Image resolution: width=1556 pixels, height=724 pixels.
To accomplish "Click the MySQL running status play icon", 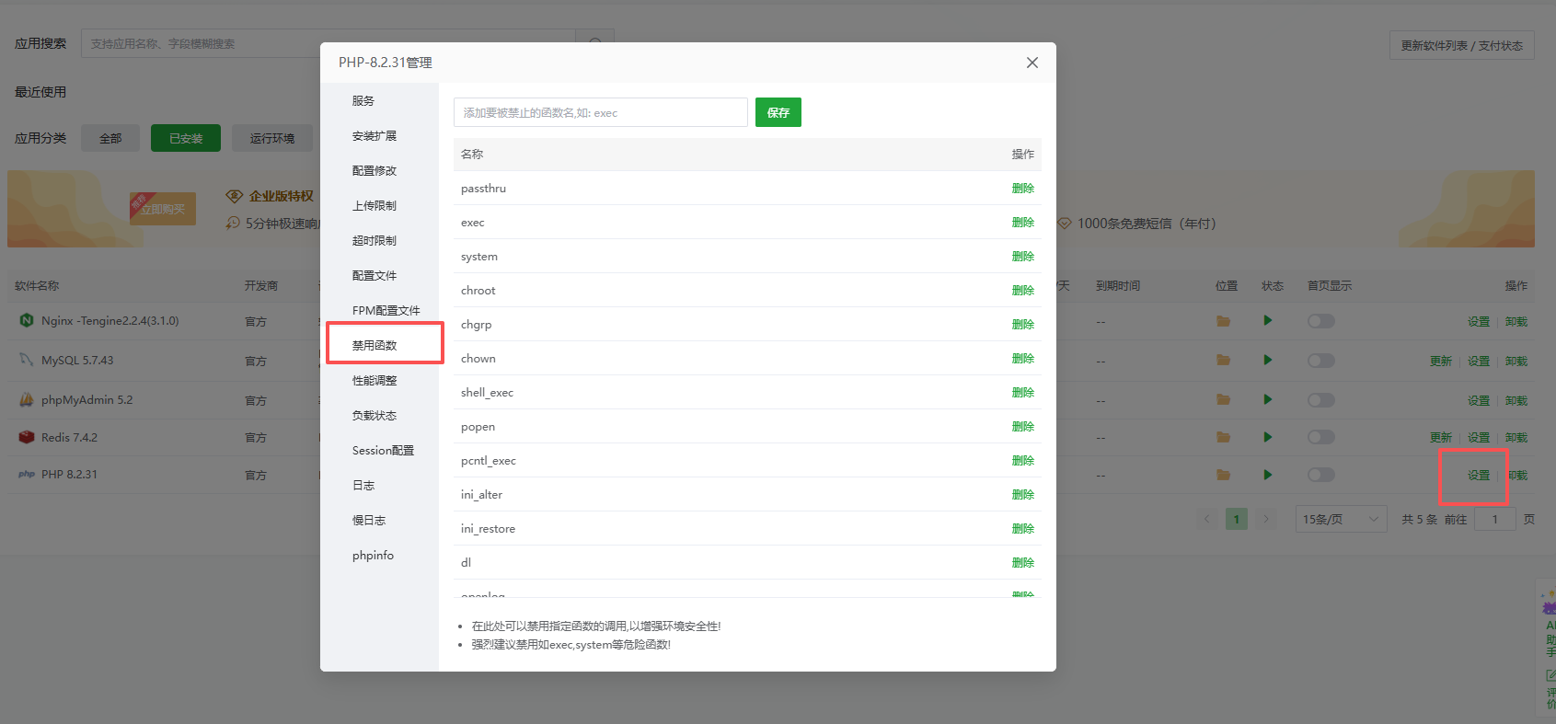I will click(1268, 361).
